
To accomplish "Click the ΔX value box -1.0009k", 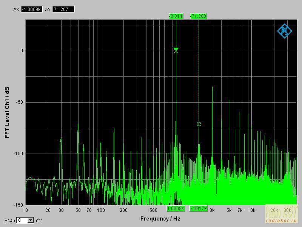I will click(x=32, y=9).
